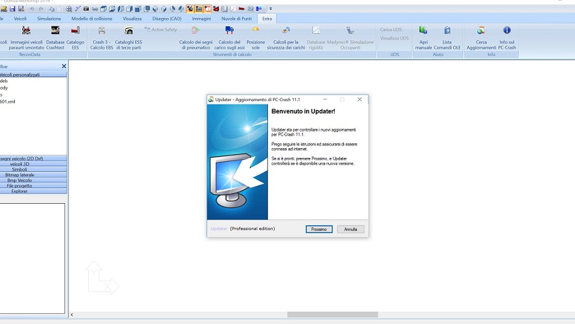Click the Prossimo button in Updater

tap(319, 229)
